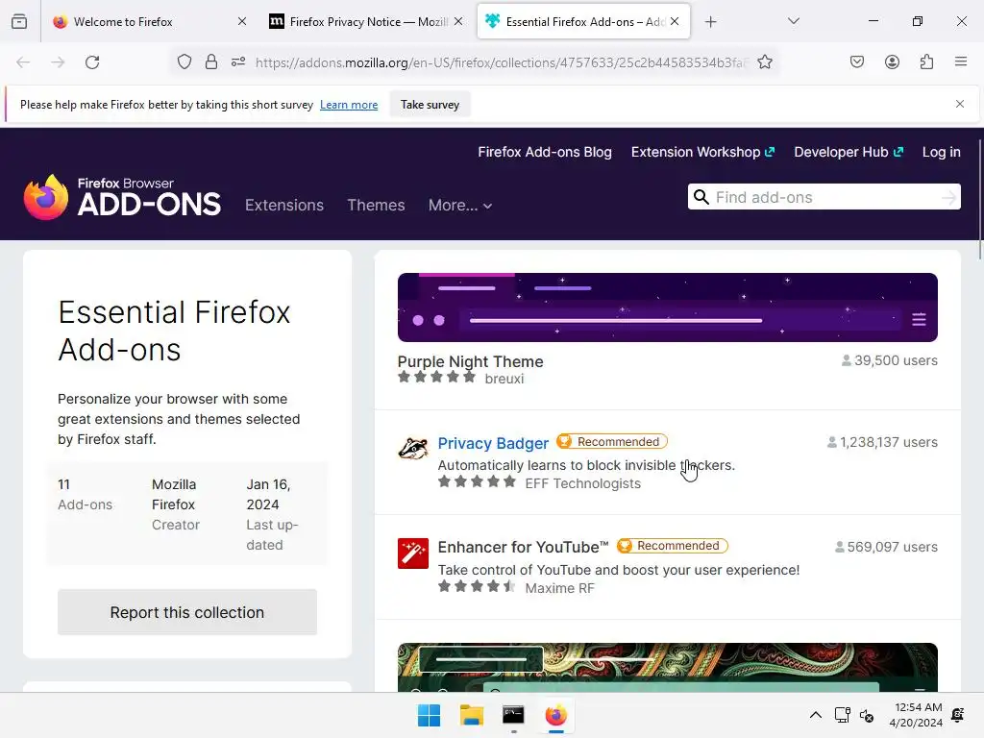984x738 pixels.
Task: Open the Privacy Badger add-on link
Action: pyautogui.click(x=493, y=443)
